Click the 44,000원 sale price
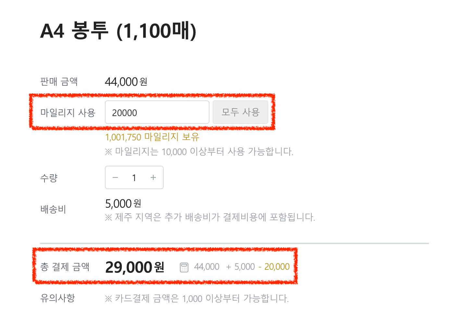452x325 pixels. click(x=126, y=82)
